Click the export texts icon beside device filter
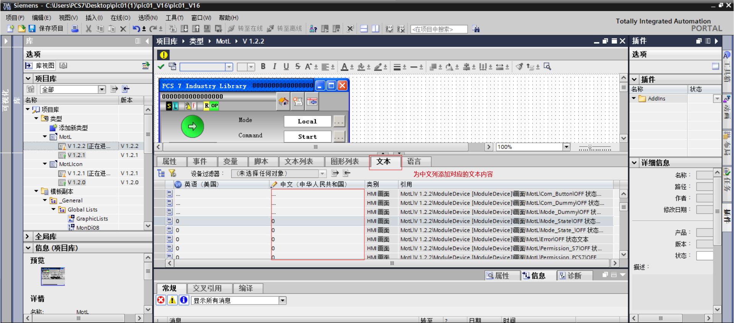This screenshot has width=734, height=323. 335,173
